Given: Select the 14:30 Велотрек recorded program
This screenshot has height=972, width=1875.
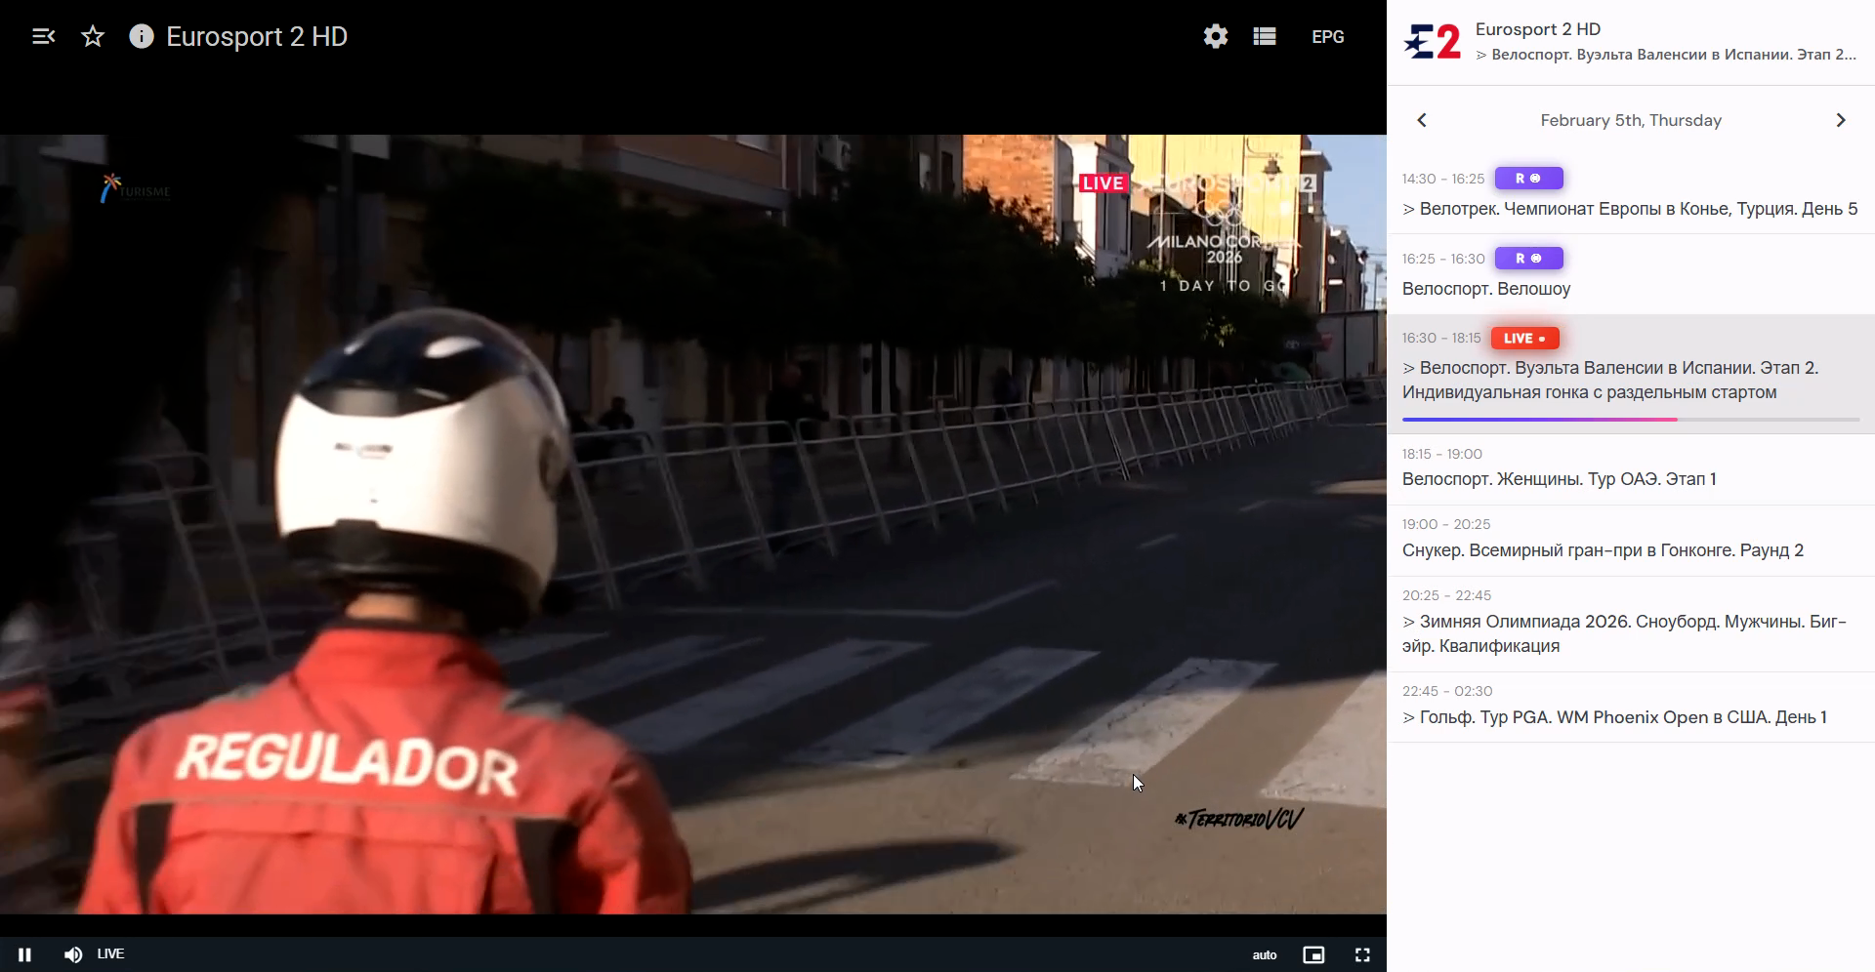Looking at the screenshot, I should (x=1631, y=194).
